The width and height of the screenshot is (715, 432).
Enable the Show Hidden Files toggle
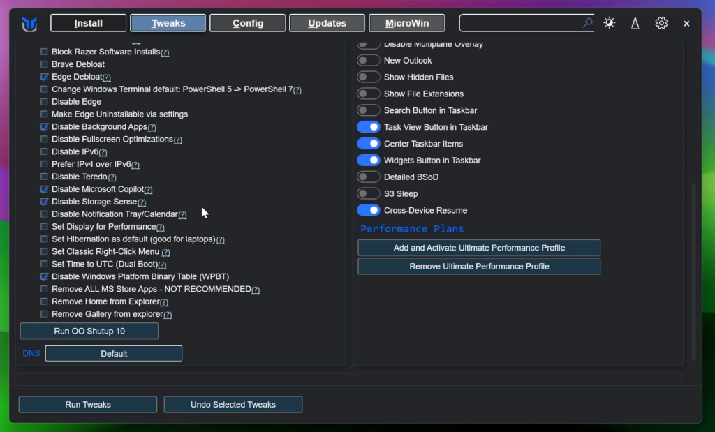(369, 77)
